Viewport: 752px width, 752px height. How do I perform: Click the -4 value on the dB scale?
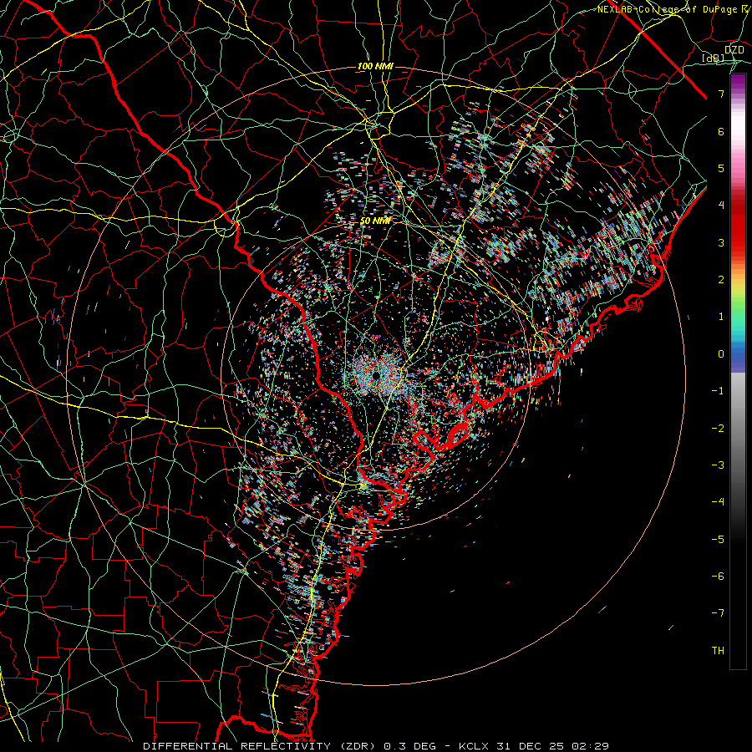tap(718, 502)
